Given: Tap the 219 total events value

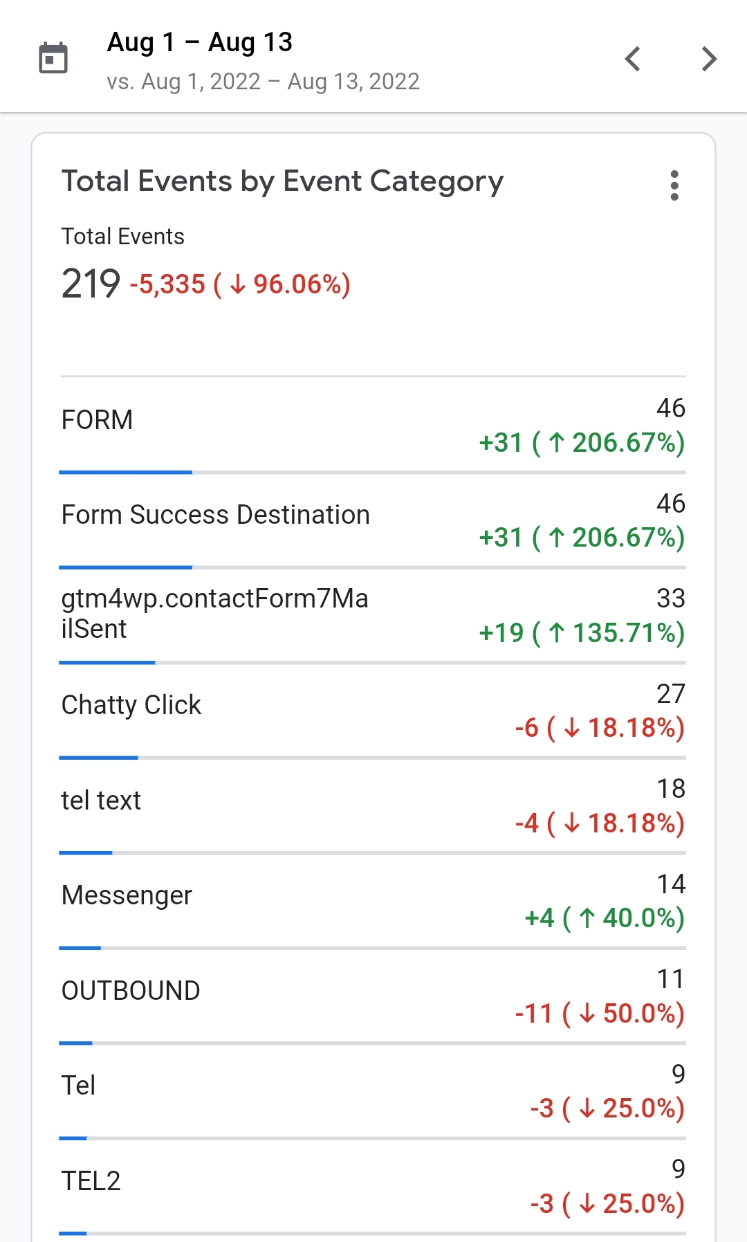Looking at the screenshot, I should tap(91, 284).
